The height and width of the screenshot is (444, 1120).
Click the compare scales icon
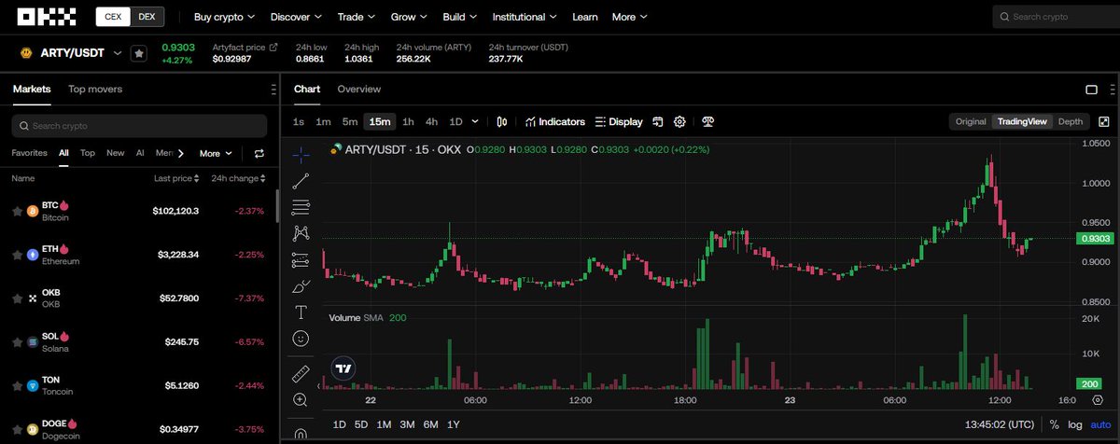707,121
